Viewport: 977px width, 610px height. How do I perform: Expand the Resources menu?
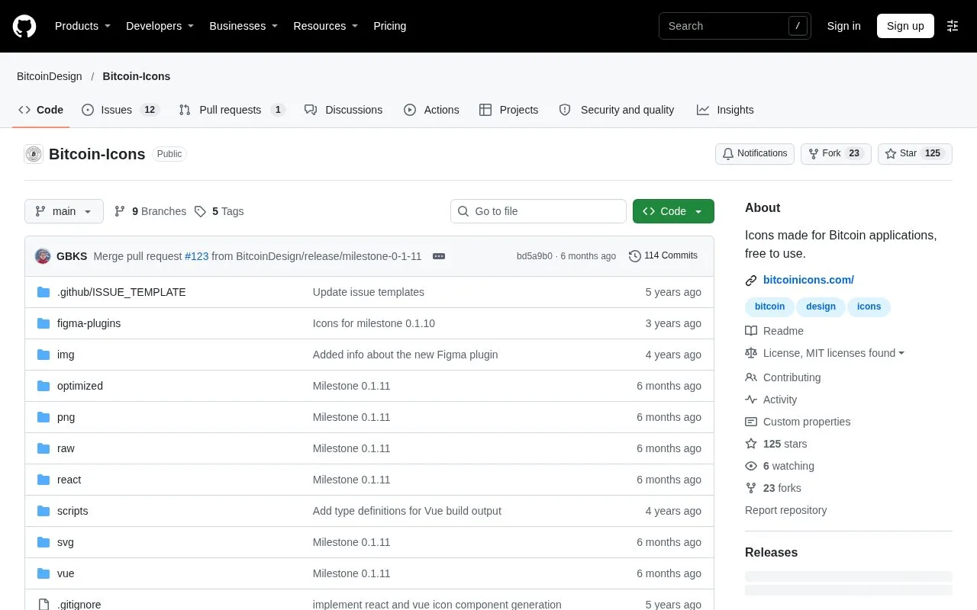(x=326, y=26)
